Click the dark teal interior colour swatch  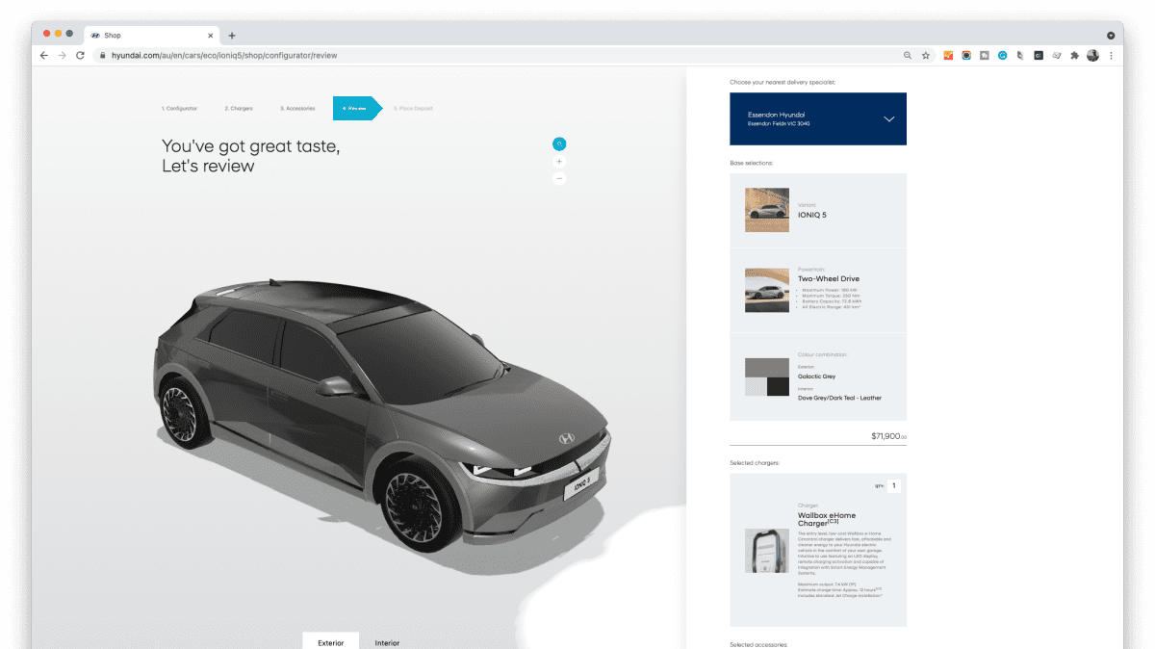click(x=779, y=386)
